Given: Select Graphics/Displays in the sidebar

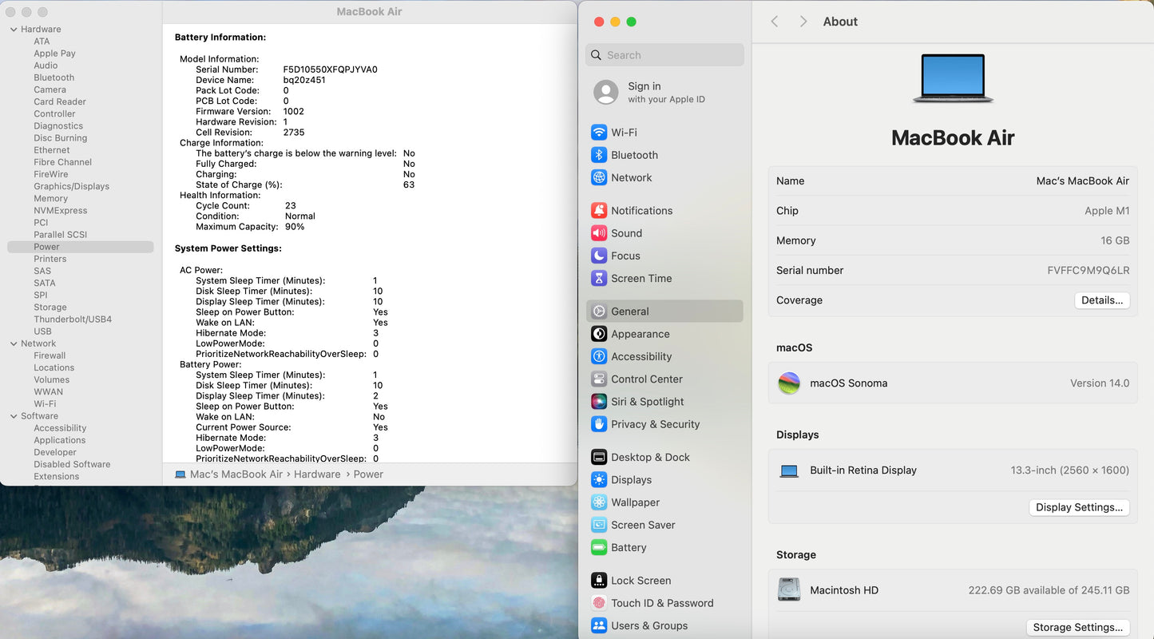Looking at the screenshot, I should click(x=71, y=186).
